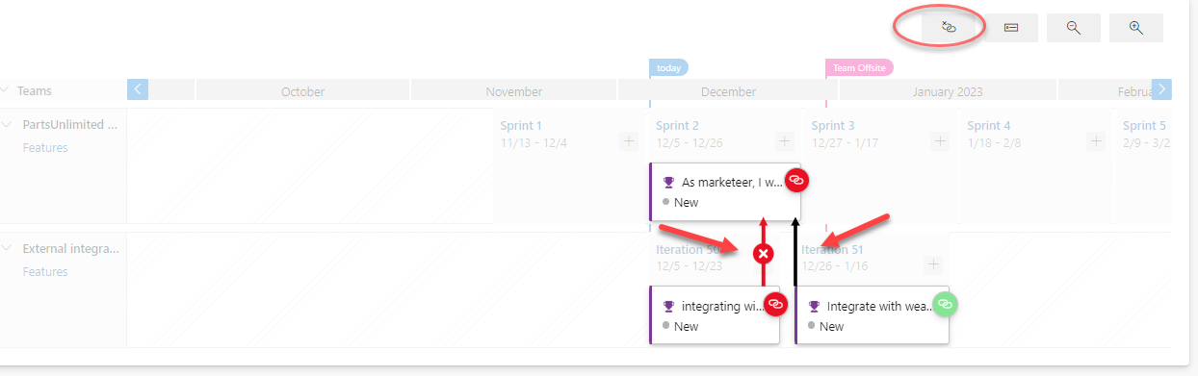This screenshot has height=376, width=1198.
Task: Add item to Sprint 3 plus button
Action: (940, 141)
